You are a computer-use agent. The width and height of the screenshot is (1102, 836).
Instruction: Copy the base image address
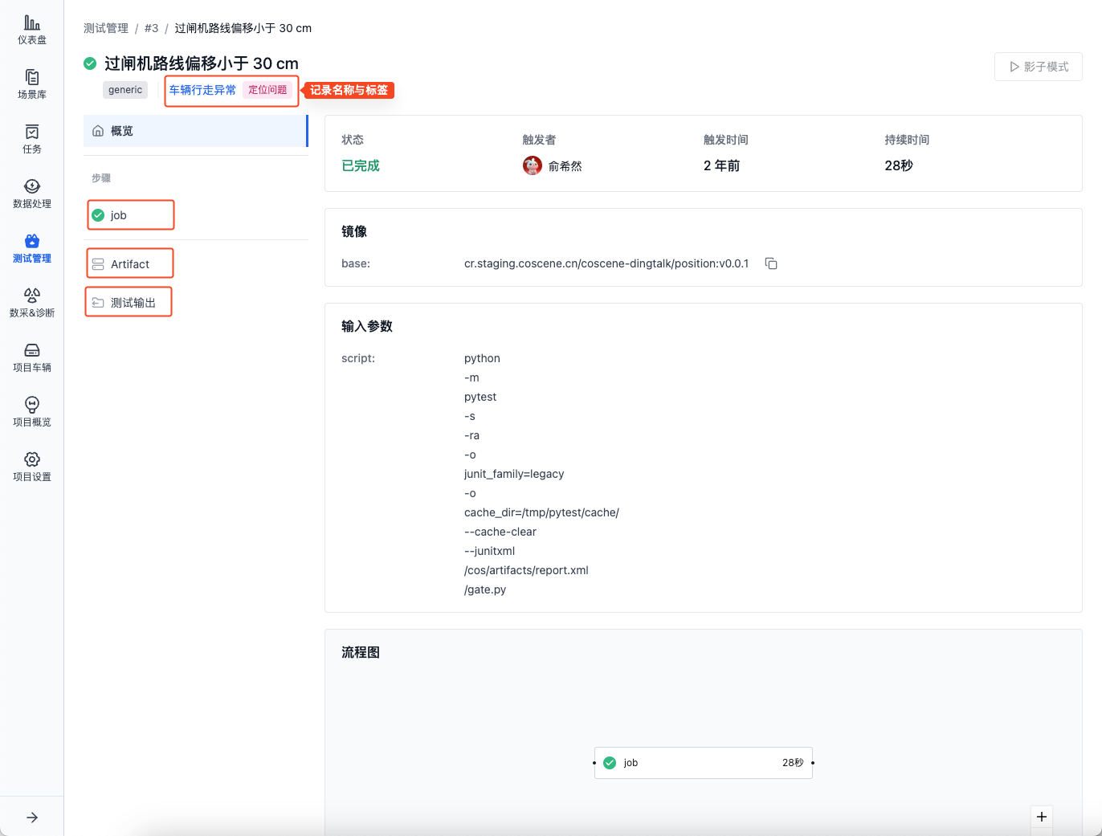771,263
